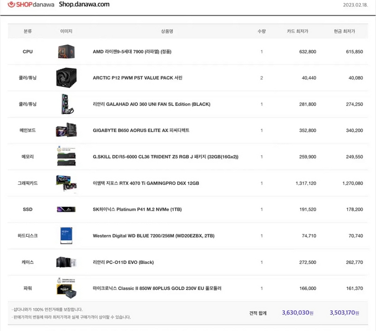Click the graphics card price '1,317,120'
Screen dimensions: 376x331
pyautogui.click(x=306, y=183)
